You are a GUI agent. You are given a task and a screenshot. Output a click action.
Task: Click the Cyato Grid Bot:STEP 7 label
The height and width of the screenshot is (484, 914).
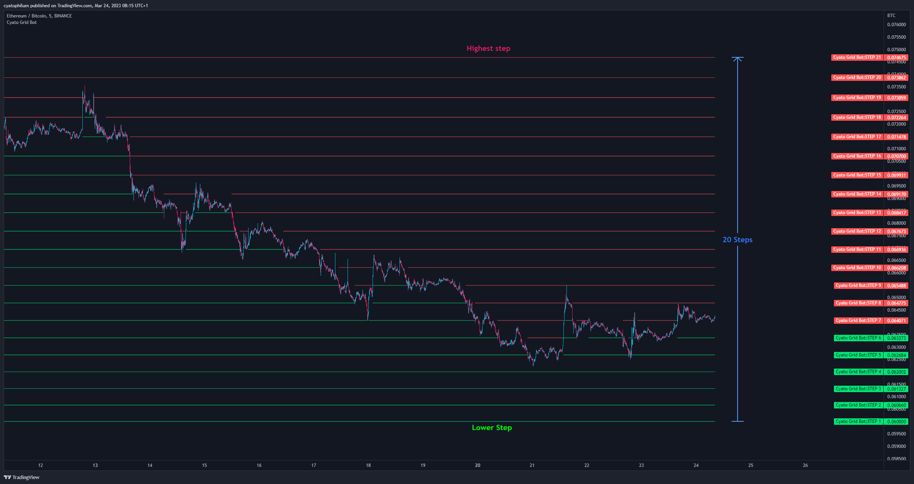859,320
